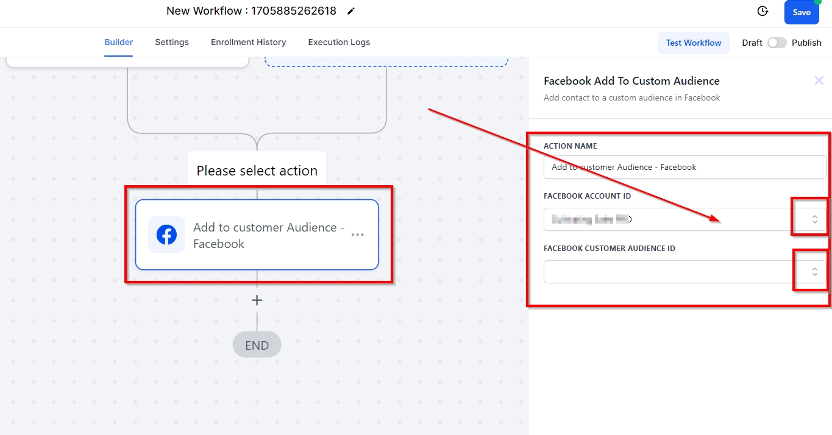Viewport: 832px width, 435px height.
Task: Open version history clock icon
Action: [x=762, y=12]
